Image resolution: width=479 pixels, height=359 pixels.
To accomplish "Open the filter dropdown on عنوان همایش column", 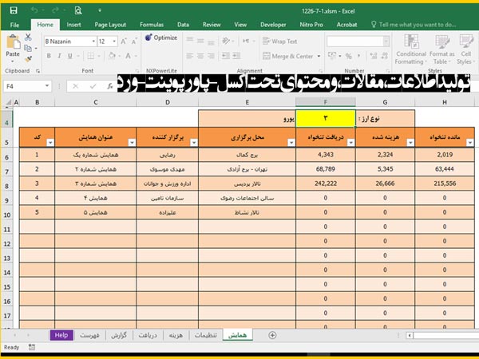I will coord(132,143).
